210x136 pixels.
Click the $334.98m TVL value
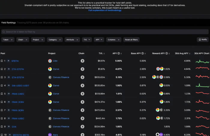tap(100, 127)
